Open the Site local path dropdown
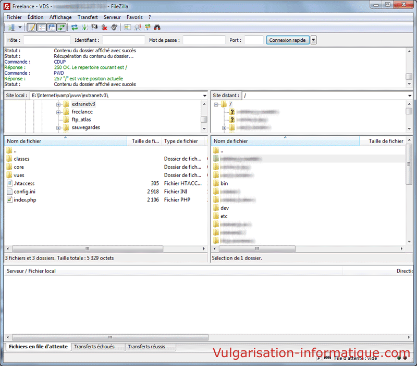The image size is (417, 366). tap(204, 96)
